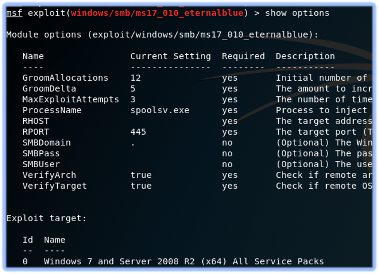Click the VerifyTarget option name
This screenshot has height=274, width=379.
point(55,186)
